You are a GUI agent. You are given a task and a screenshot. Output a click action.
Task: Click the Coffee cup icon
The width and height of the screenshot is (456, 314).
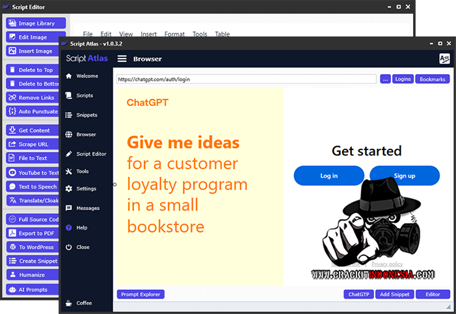[69, 303]
